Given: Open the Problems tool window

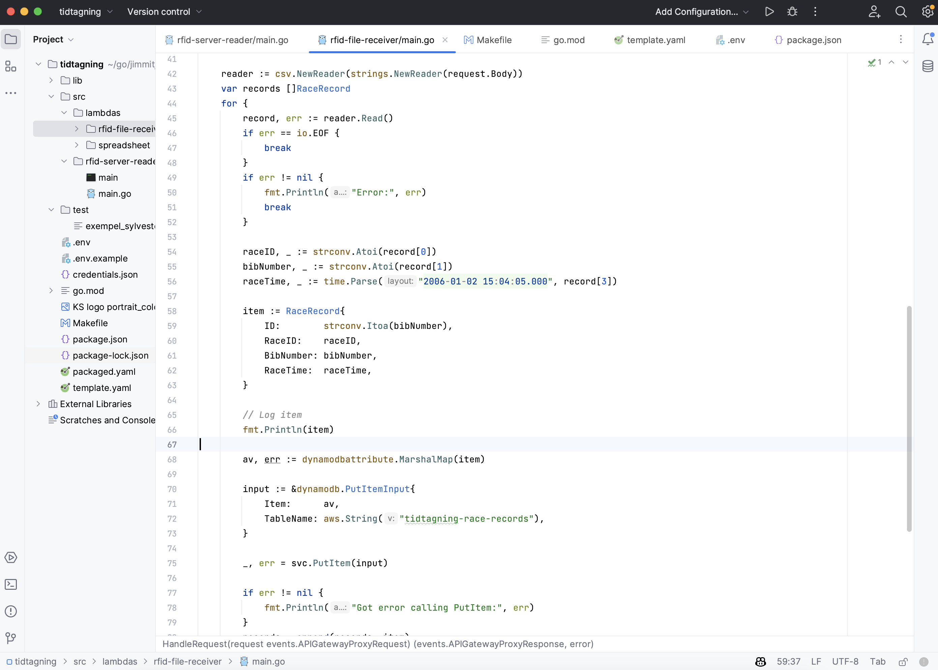Looking at the screenshot, I should point(10,611).
